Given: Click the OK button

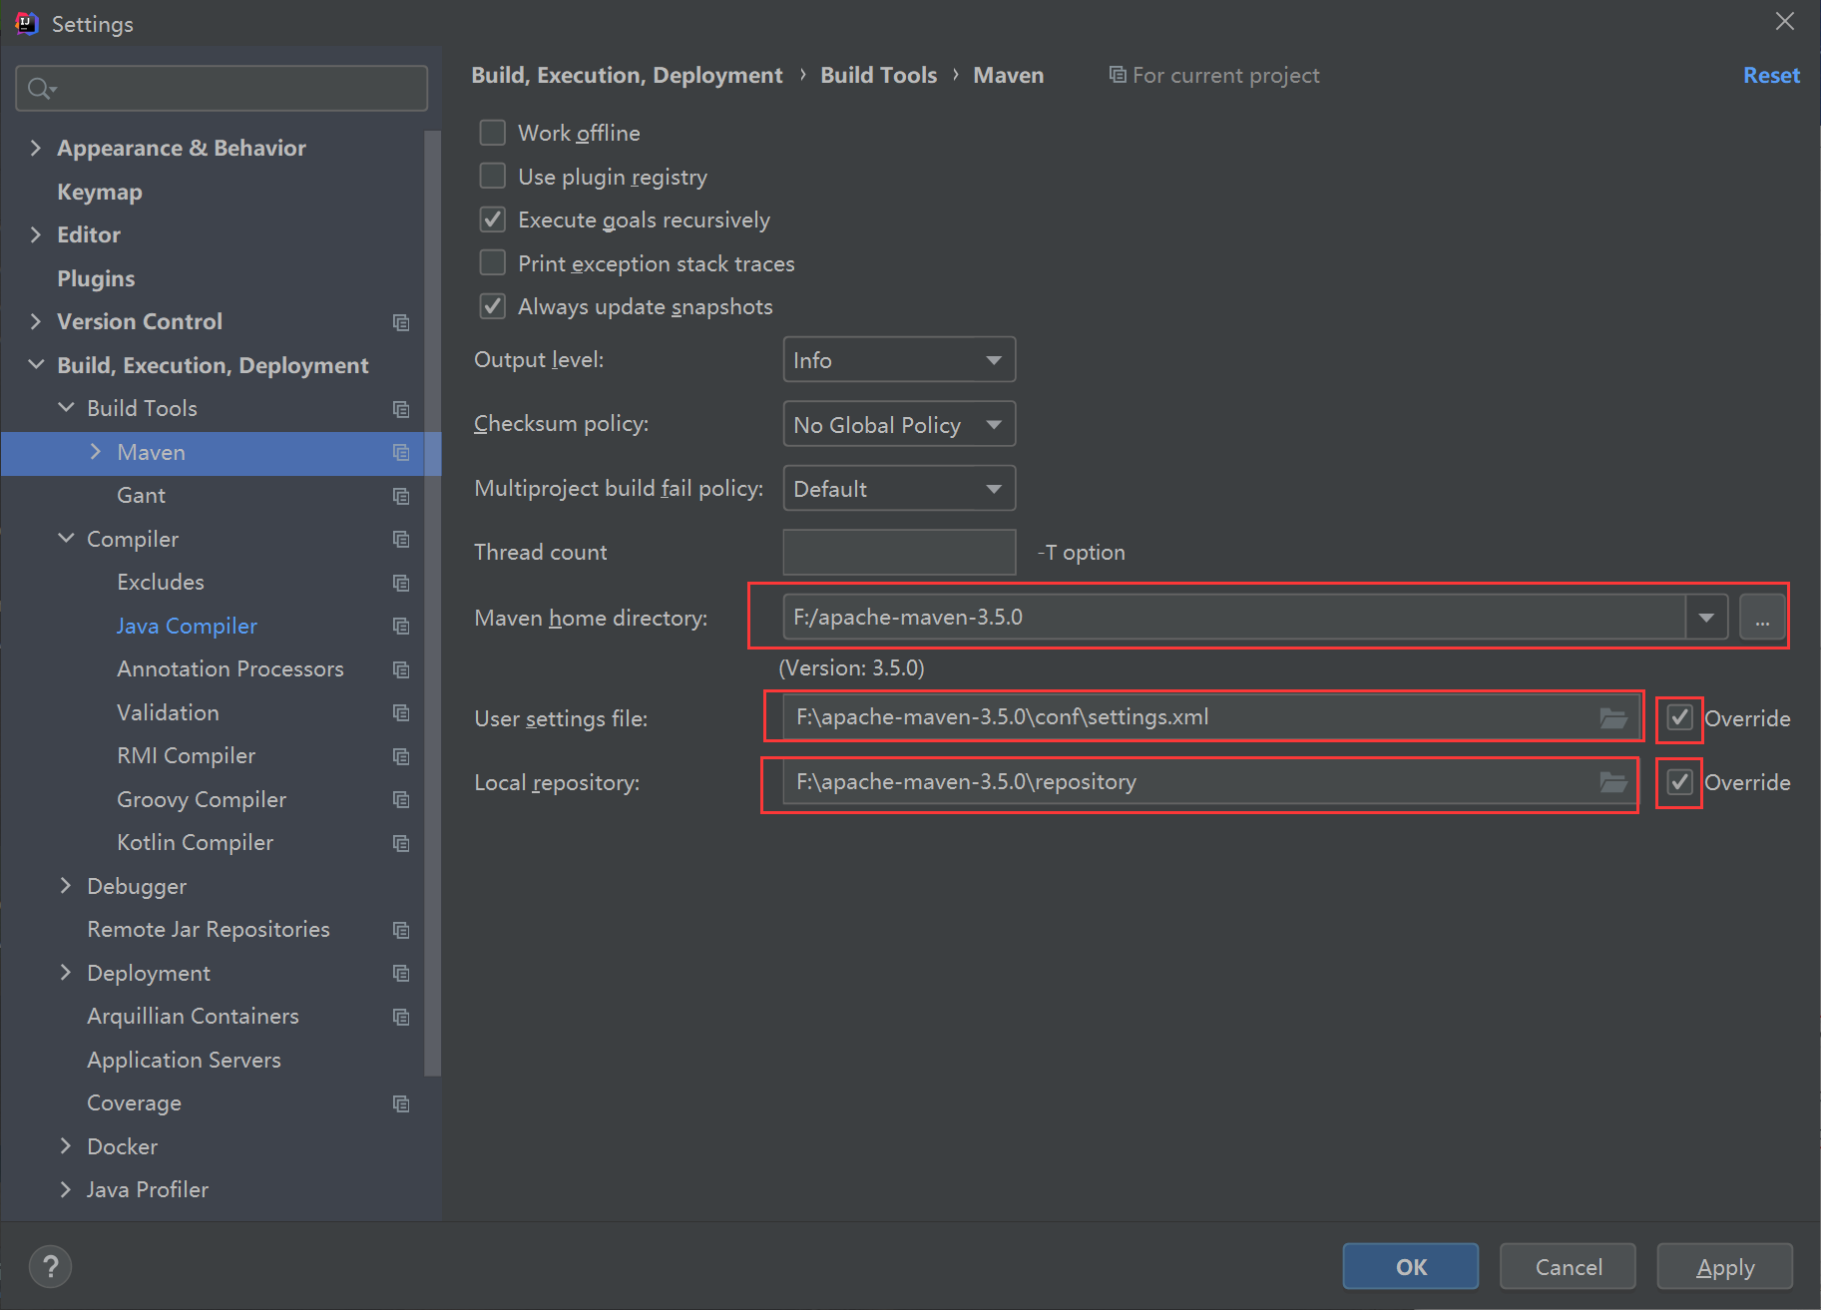Looking at the screenshot, I should 1411,1267.
